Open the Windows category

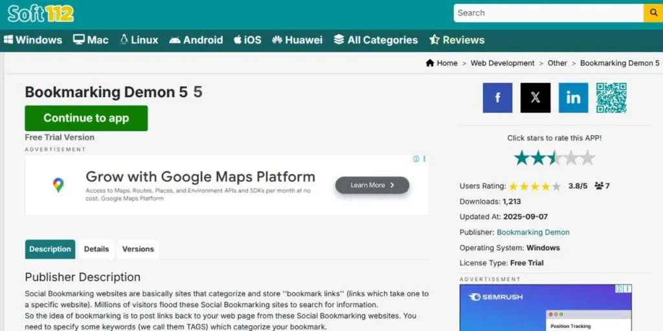33,40
